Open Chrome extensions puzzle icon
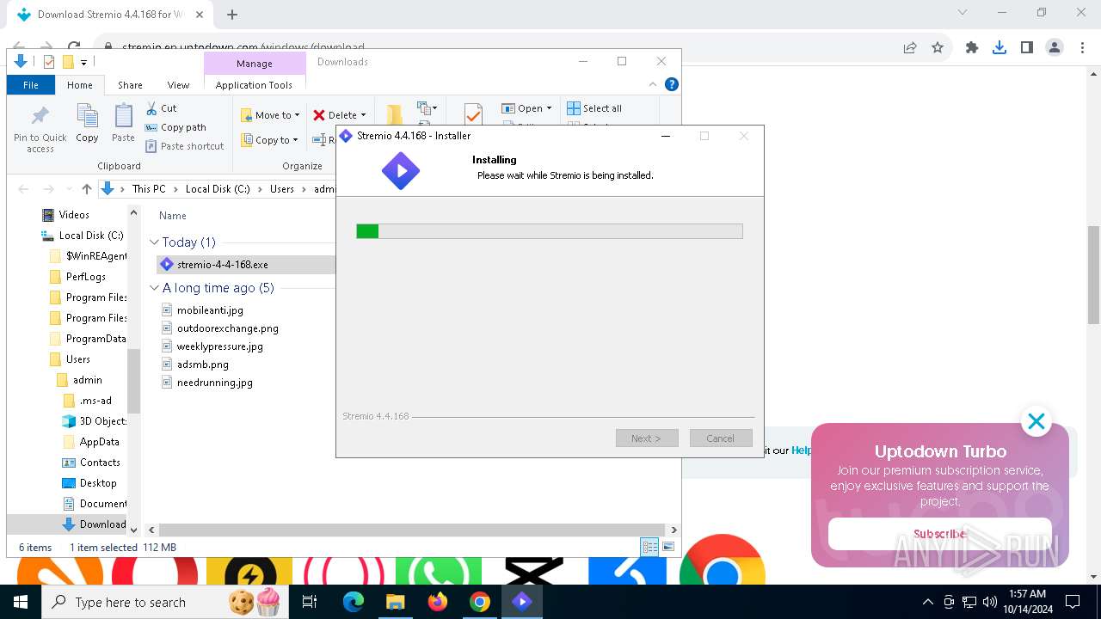The image size is (1101, 619). click(972, 48)
